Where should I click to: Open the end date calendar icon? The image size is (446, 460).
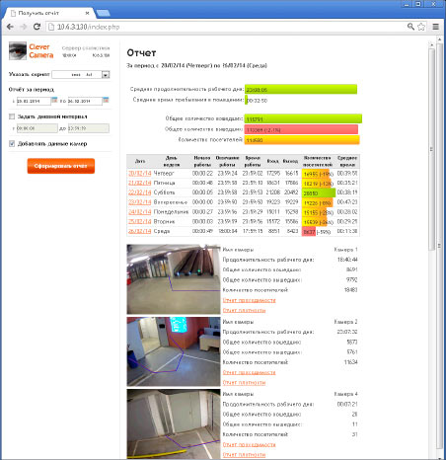(x=106, y=100)
